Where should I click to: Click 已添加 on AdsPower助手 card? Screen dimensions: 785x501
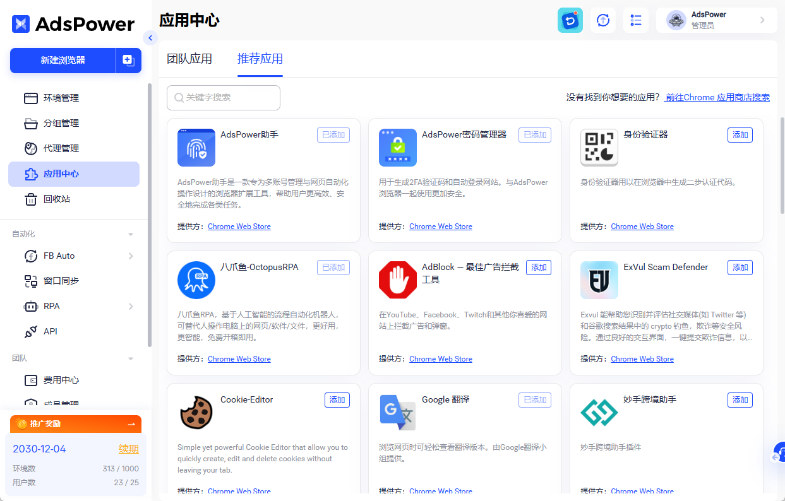click(333, 135)
